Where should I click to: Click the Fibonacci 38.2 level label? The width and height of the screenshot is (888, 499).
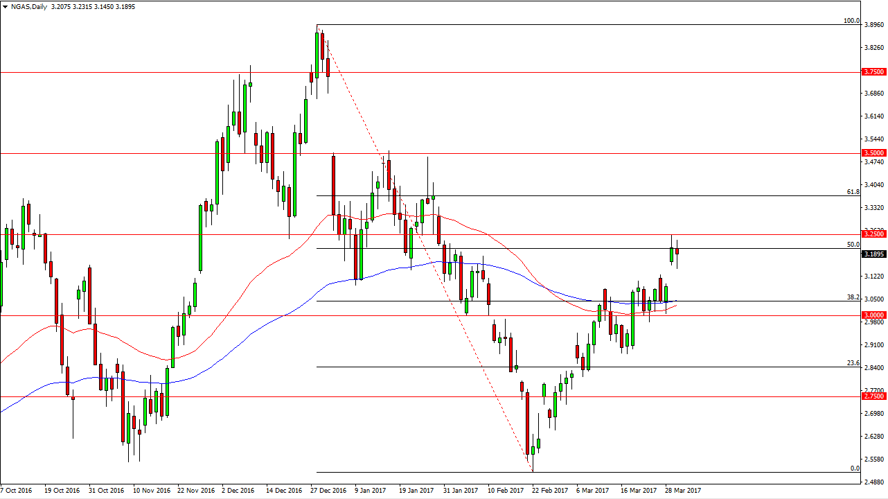click(x=853, y=297)
